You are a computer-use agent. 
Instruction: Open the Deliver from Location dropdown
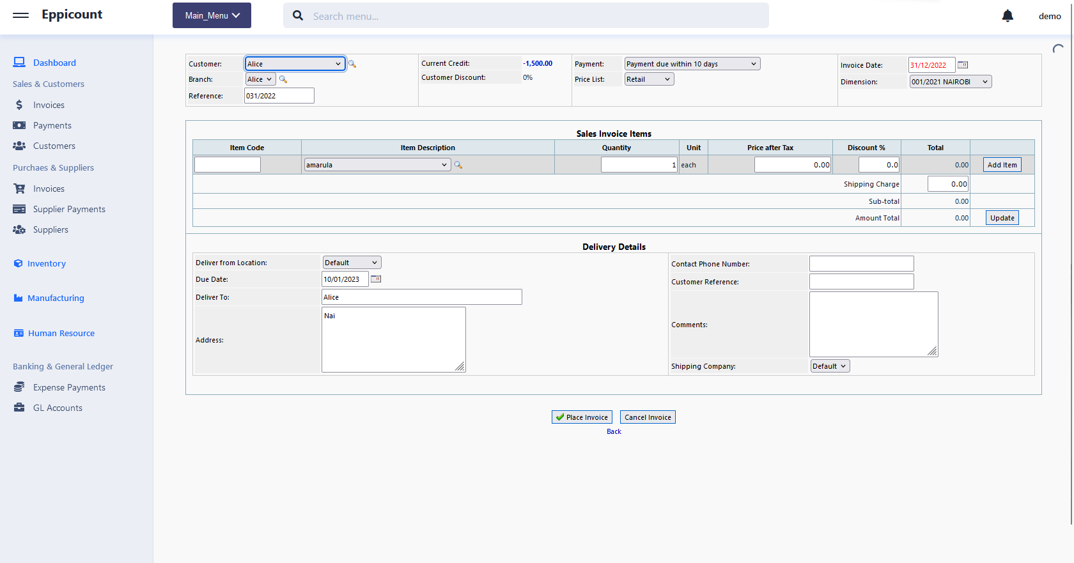tap(352, 263)
